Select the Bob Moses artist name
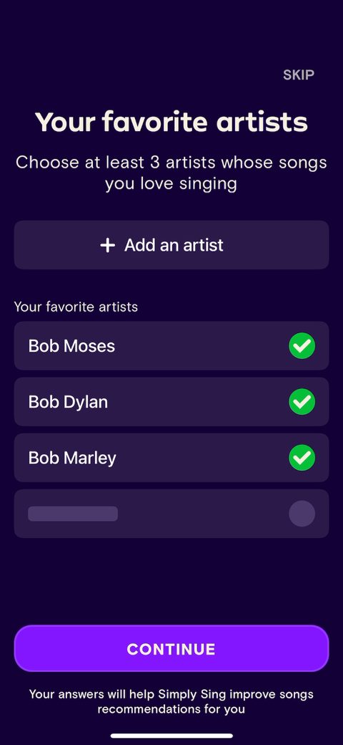This screenshot has height=745, width=343. (x=71, y=346)
